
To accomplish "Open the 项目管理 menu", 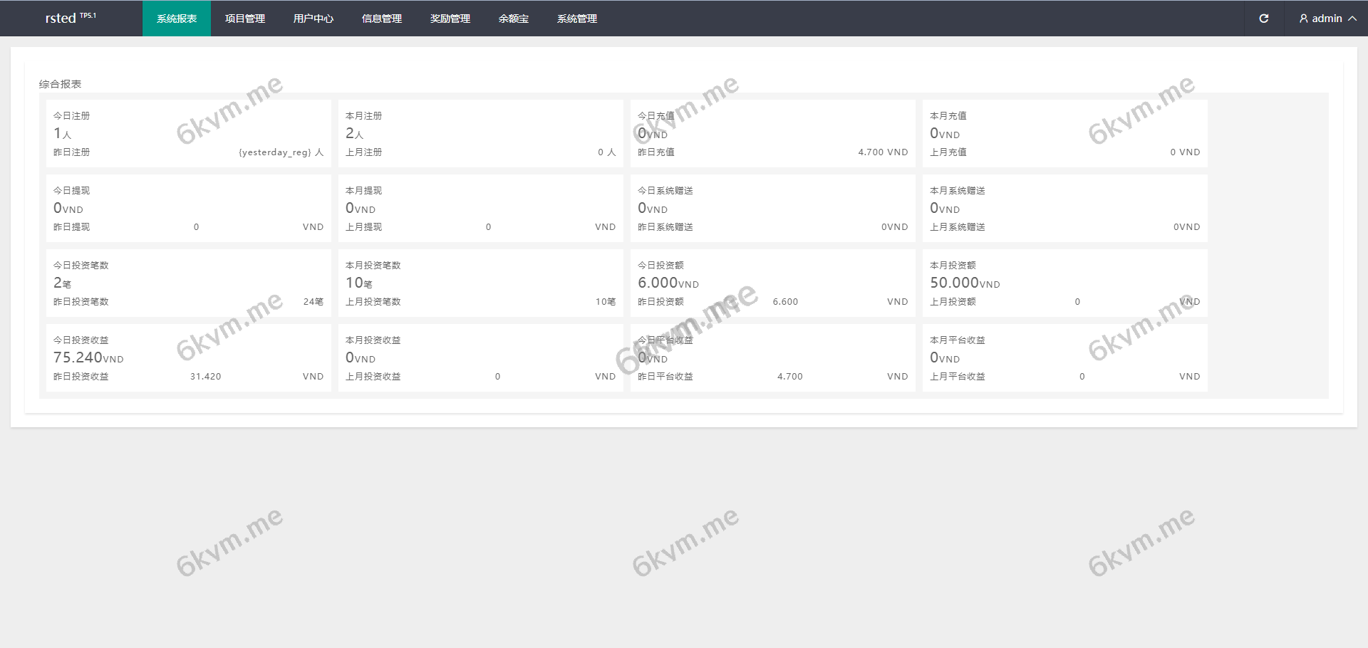I will point(245,19).
